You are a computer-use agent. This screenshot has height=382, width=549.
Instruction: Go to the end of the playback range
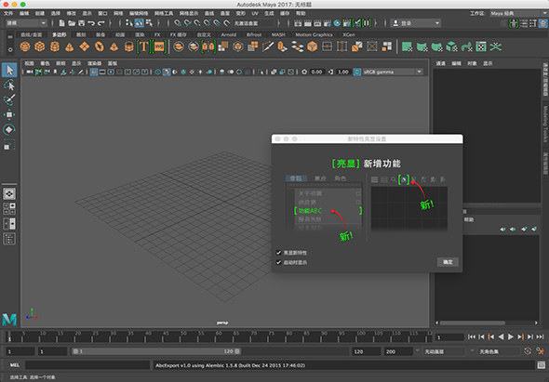[541, 336]
